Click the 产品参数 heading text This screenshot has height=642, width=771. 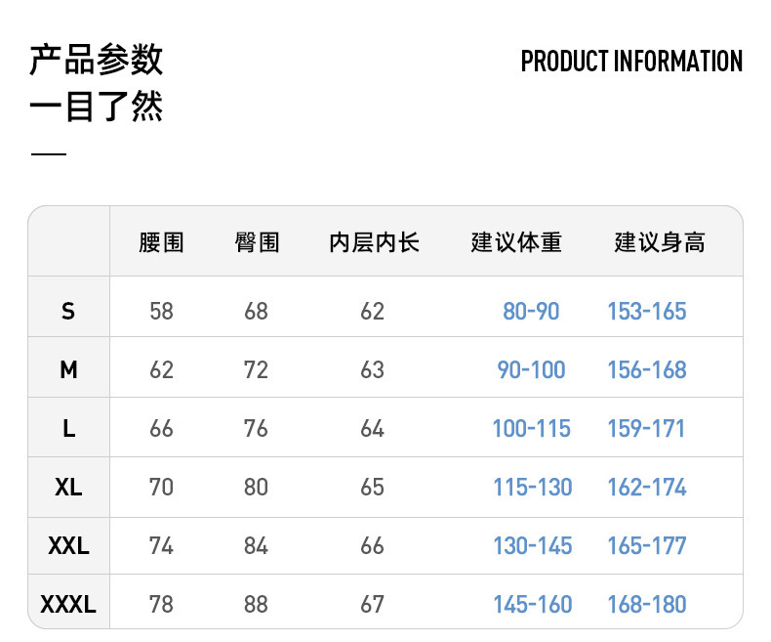point(97,61)
